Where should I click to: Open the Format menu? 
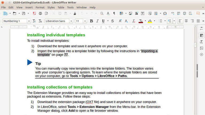(x=40, y=7)
